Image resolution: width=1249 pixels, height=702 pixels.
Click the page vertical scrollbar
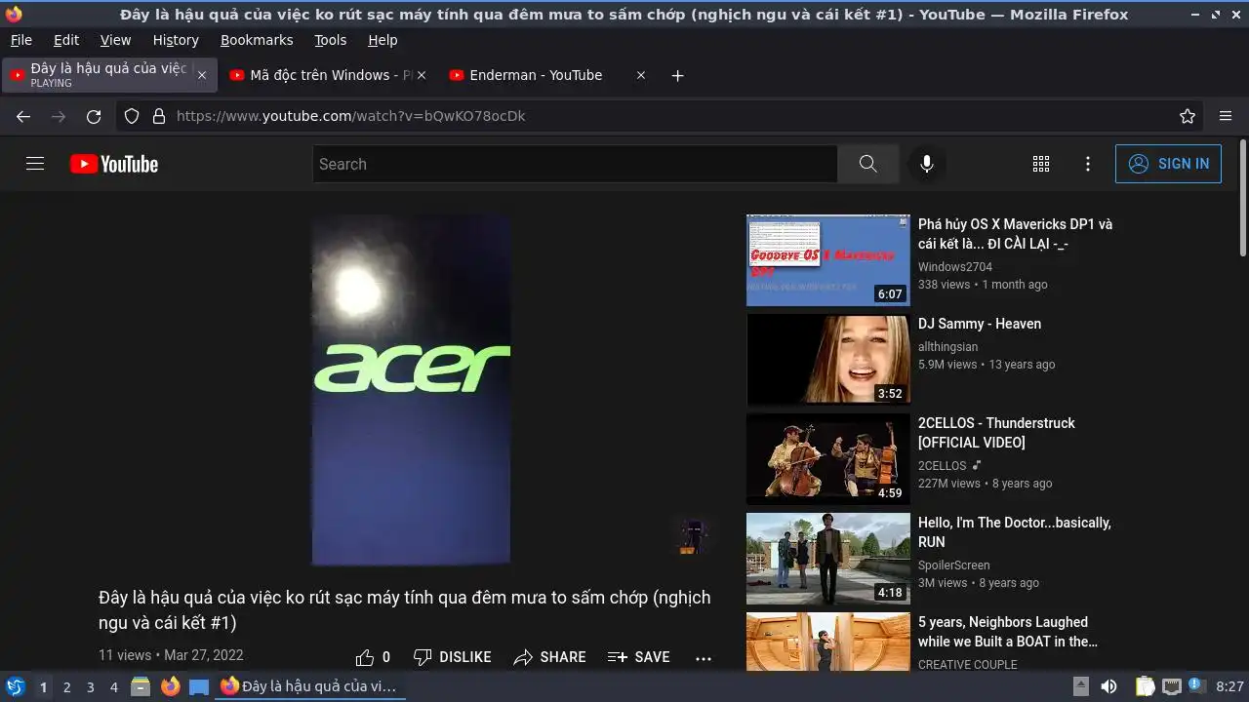tap(1242, 200)
